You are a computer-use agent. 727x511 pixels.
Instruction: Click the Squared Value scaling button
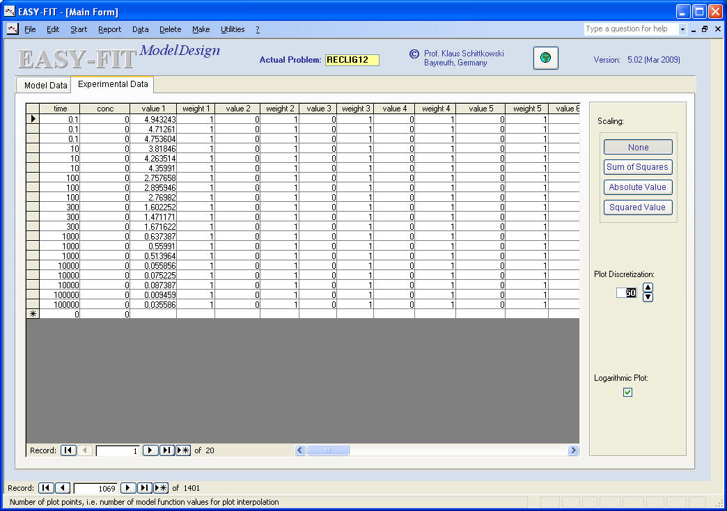(x=638, y=207)
